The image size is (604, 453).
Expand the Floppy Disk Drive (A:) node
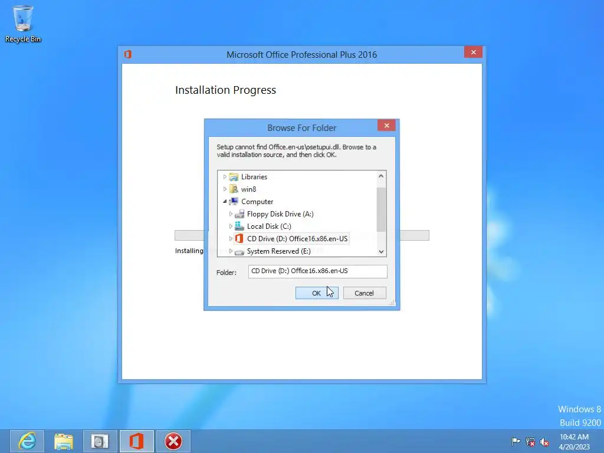[x=231, y=214]
